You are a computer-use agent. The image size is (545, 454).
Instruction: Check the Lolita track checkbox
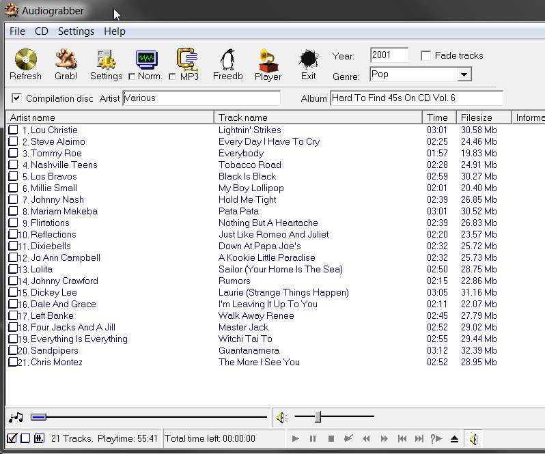(13, 269)
